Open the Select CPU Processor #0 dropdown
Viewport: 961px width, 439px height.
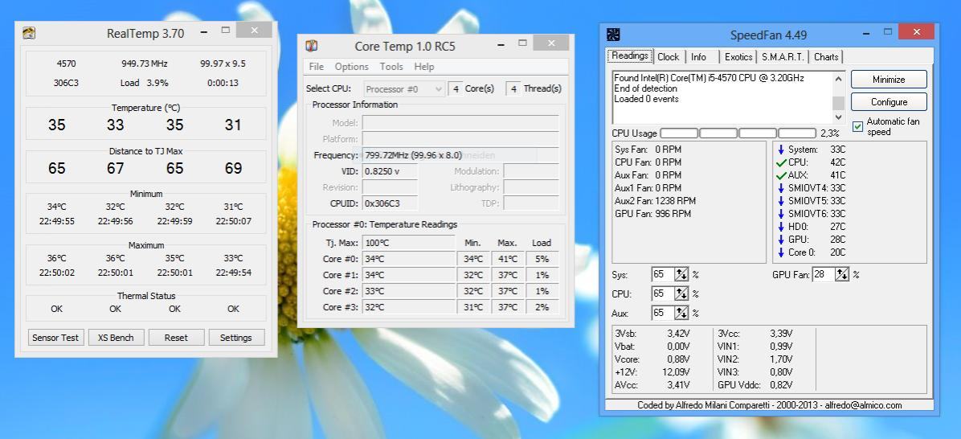(x=404, y=89)
